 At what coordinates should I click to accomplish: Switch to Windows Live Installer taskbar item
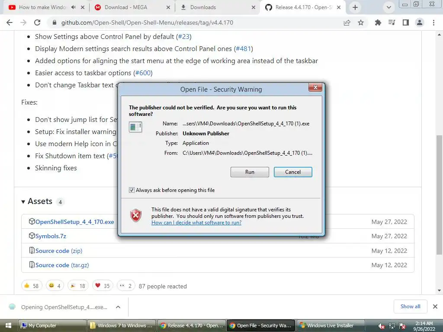331,326
